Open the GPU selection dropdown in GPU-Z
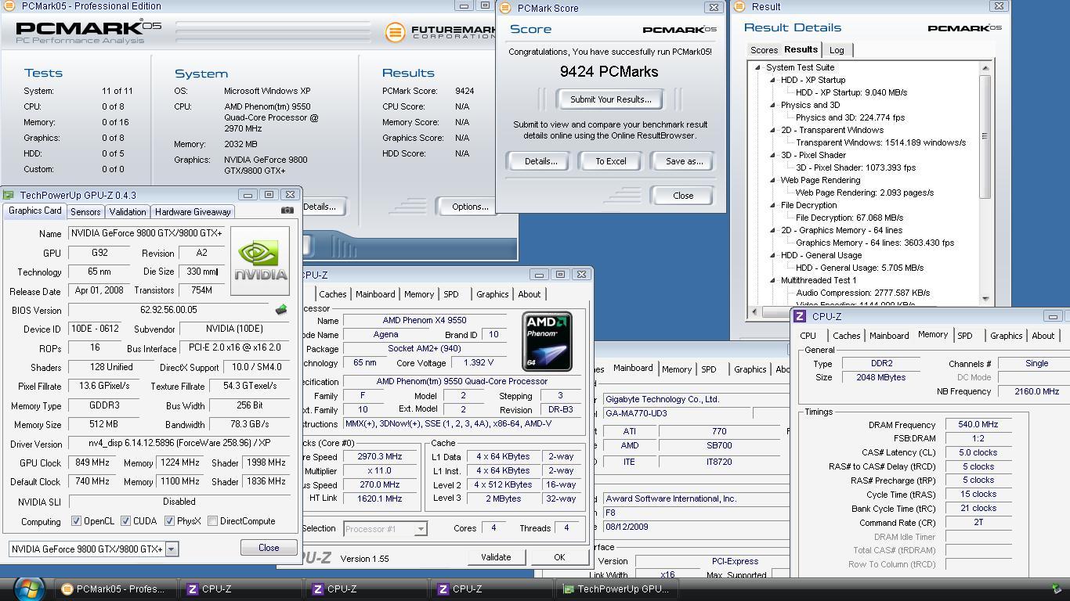This screenshot has width=1070, height=601. (x=172, y=549)
